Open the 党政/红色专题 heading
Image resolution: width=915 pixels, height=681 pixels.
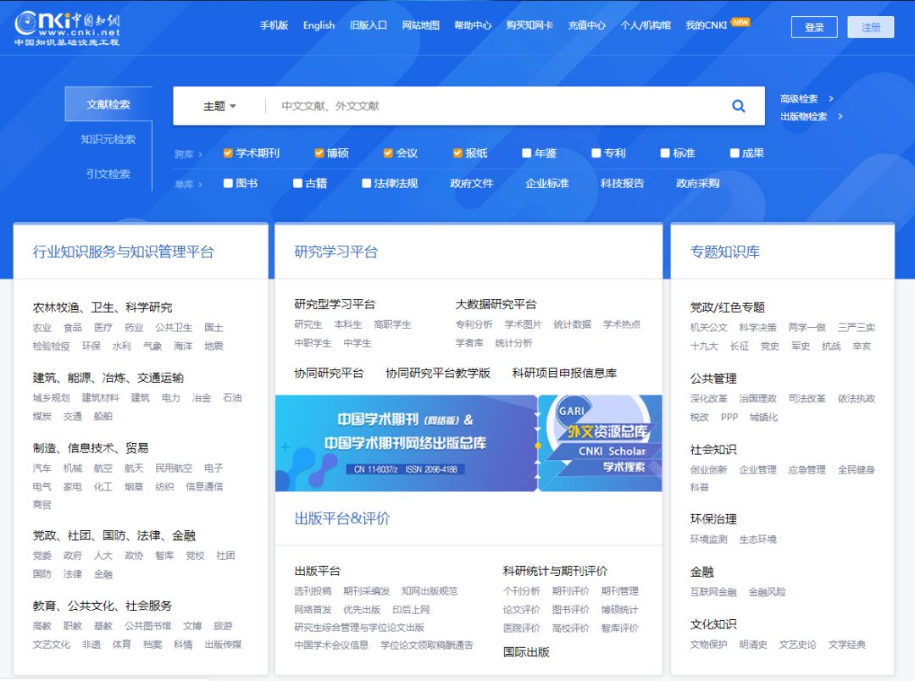[x=727, y=307]
